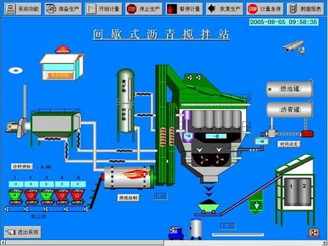Screen dimensions: 328x246
Task: Click the horizontal scrollbar left arrow
Action: coord(3,243)
